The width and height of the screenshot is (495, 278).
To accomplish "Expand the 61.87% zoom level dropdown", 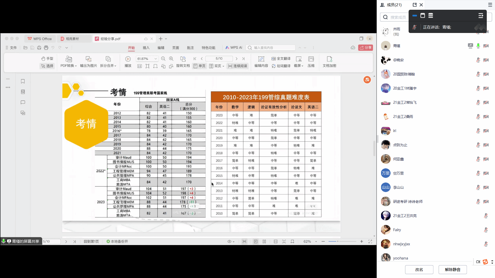I will [x=155, y=59].
